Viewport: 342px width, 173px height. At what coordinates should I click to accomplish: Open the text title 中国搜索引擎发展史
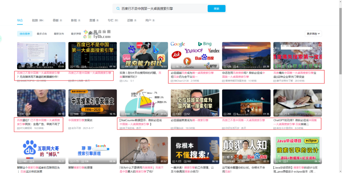(x=80, y=120)
